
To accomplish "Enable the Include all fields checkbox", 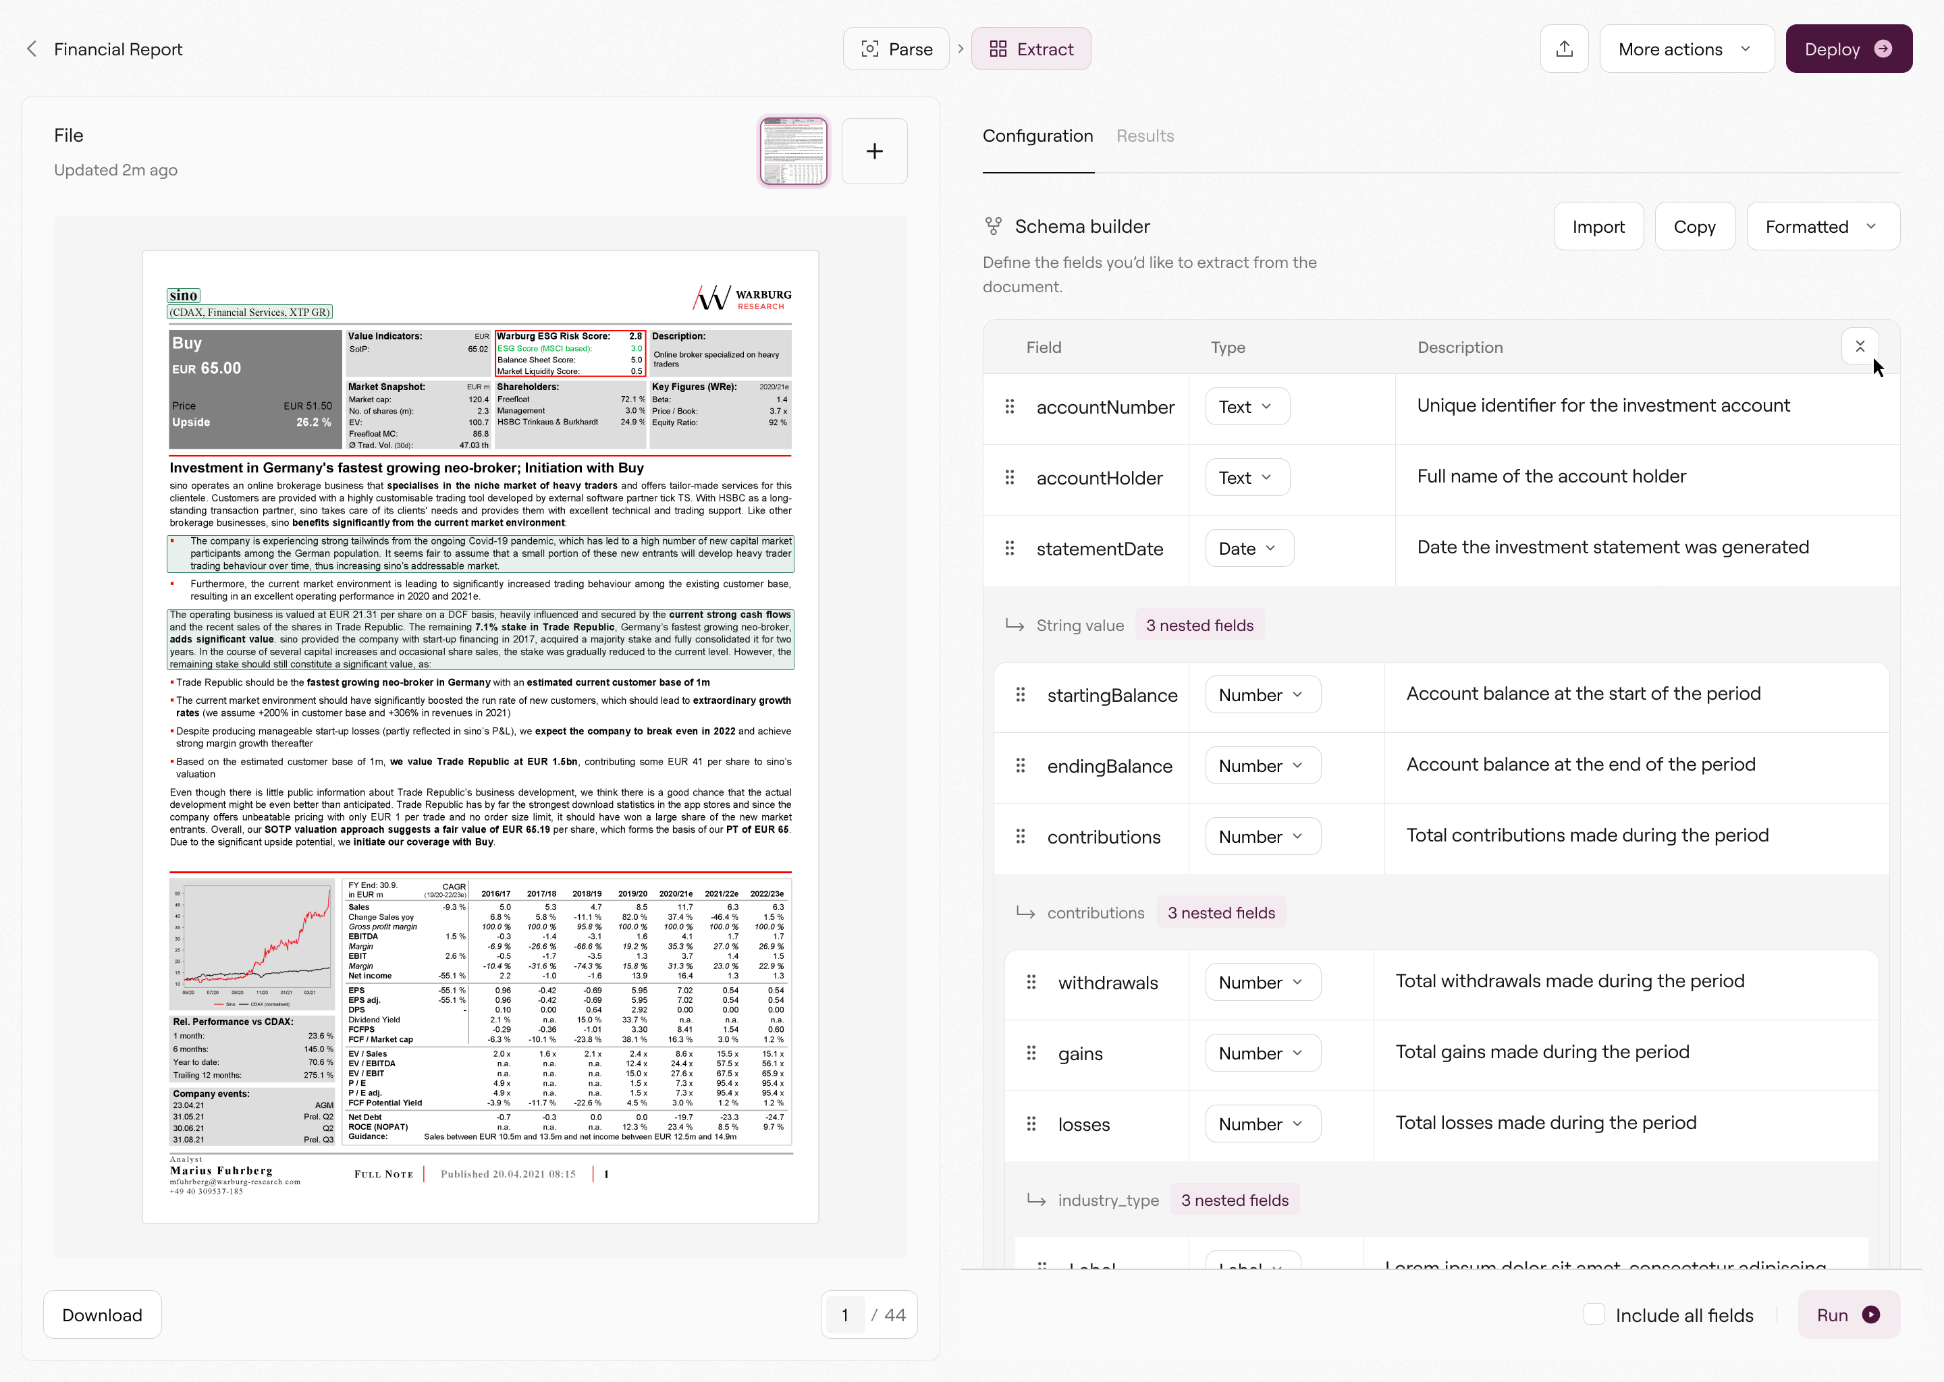I will click(x=1594, y=1314).
